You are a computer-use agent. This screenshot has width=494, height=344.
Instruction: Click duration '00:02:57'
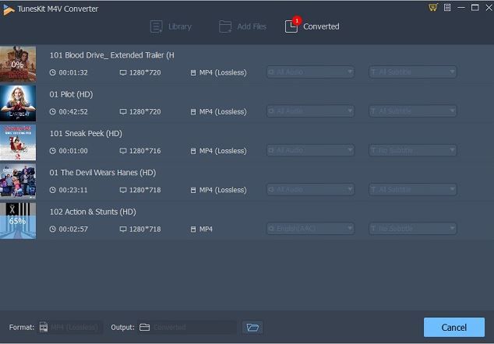[73, 229]
